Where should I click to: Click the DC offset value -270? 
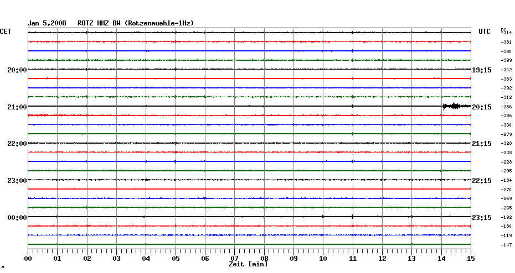click(506, 190)
